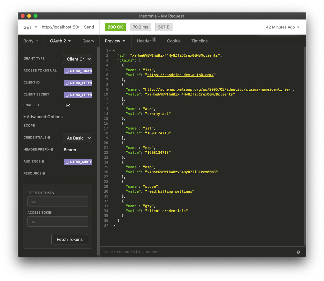The image size is (324, 281).
Task: Click the Scope input field
Action: click(x=78, y=126)
